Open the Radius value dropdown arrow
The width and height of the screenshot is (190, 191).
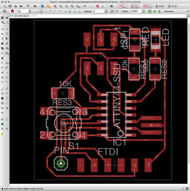(106, 11)
